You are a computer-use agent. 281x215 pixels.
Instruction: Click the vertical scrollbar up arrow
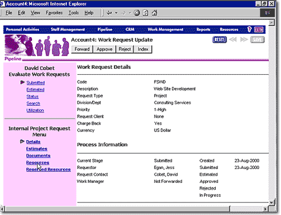pos(271,23)
